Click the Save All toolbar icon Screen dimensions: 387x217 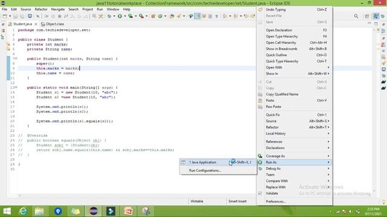pos(22,16)
